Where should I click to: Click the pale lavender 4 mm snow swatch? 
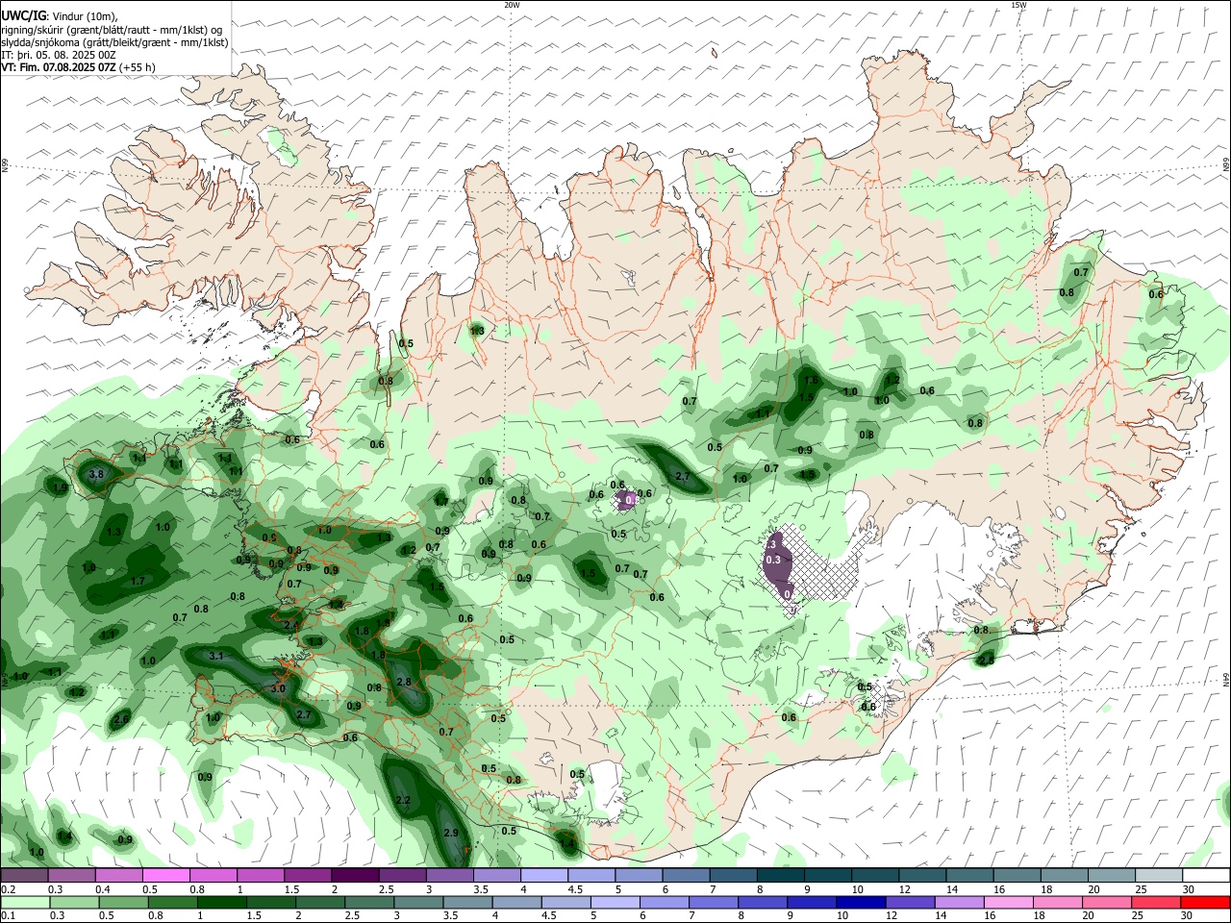click(544, 876)
